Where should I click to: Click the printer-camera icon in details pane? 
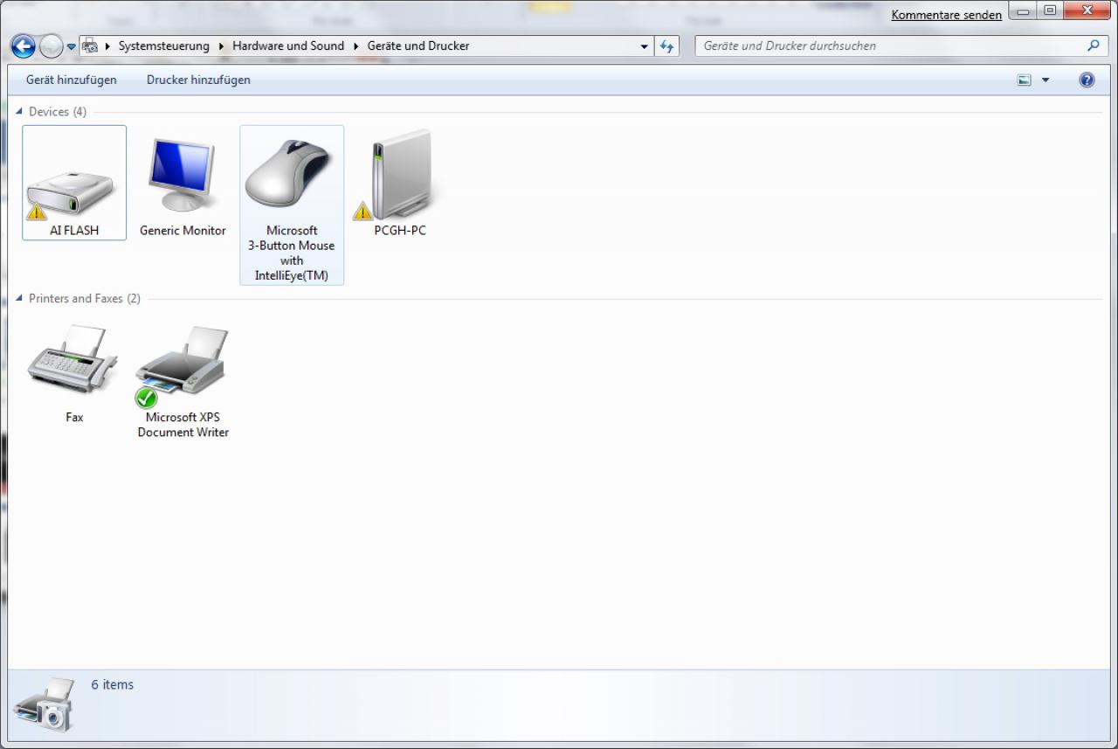click(x=44, y=704)
